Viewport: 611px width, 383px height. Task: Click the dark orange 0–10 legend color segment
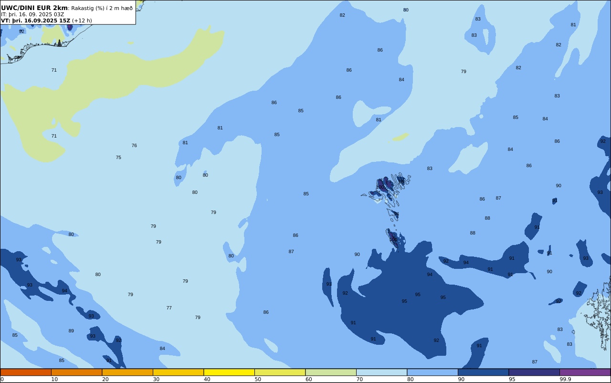pyautogui.click(x=26, y=372)
